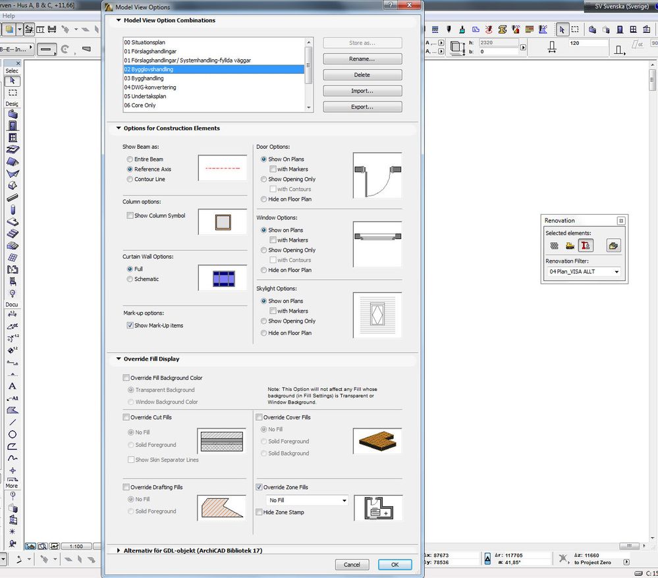Viewport: 658px width, 578px height.
Task: Pick the Window tool in the toolbox
Action: [13, 138]
